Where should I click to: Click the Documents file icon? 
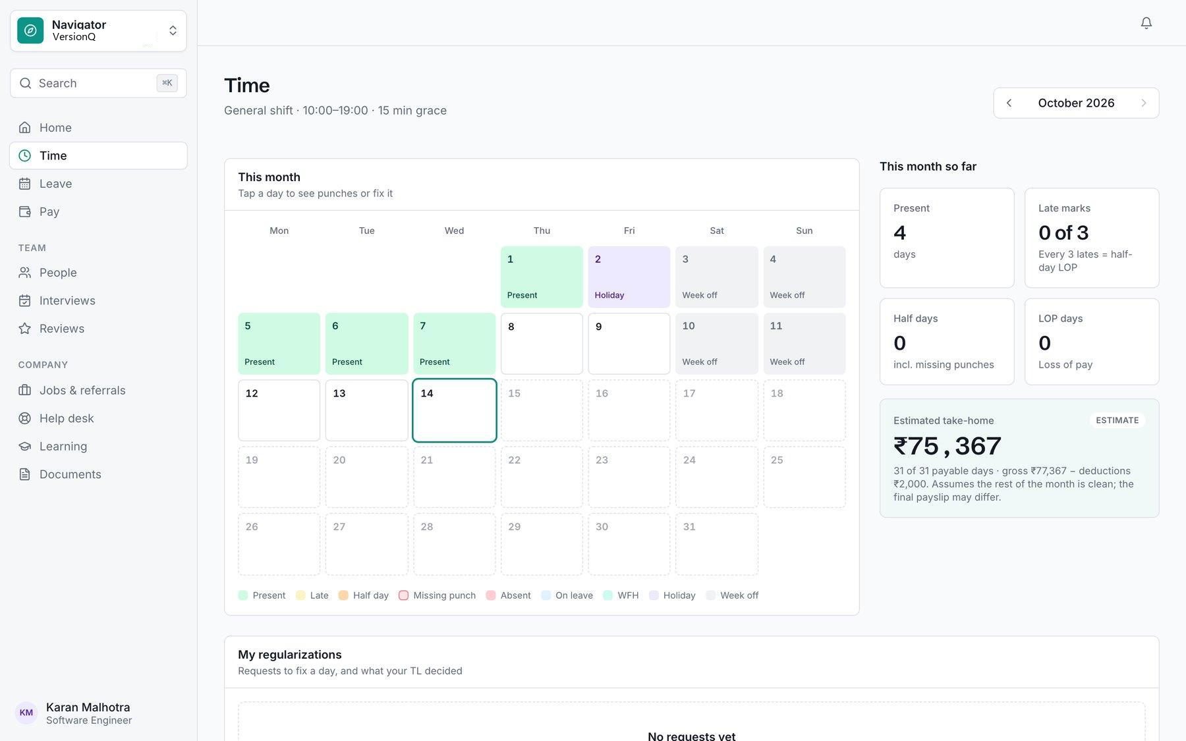(25, 474)
